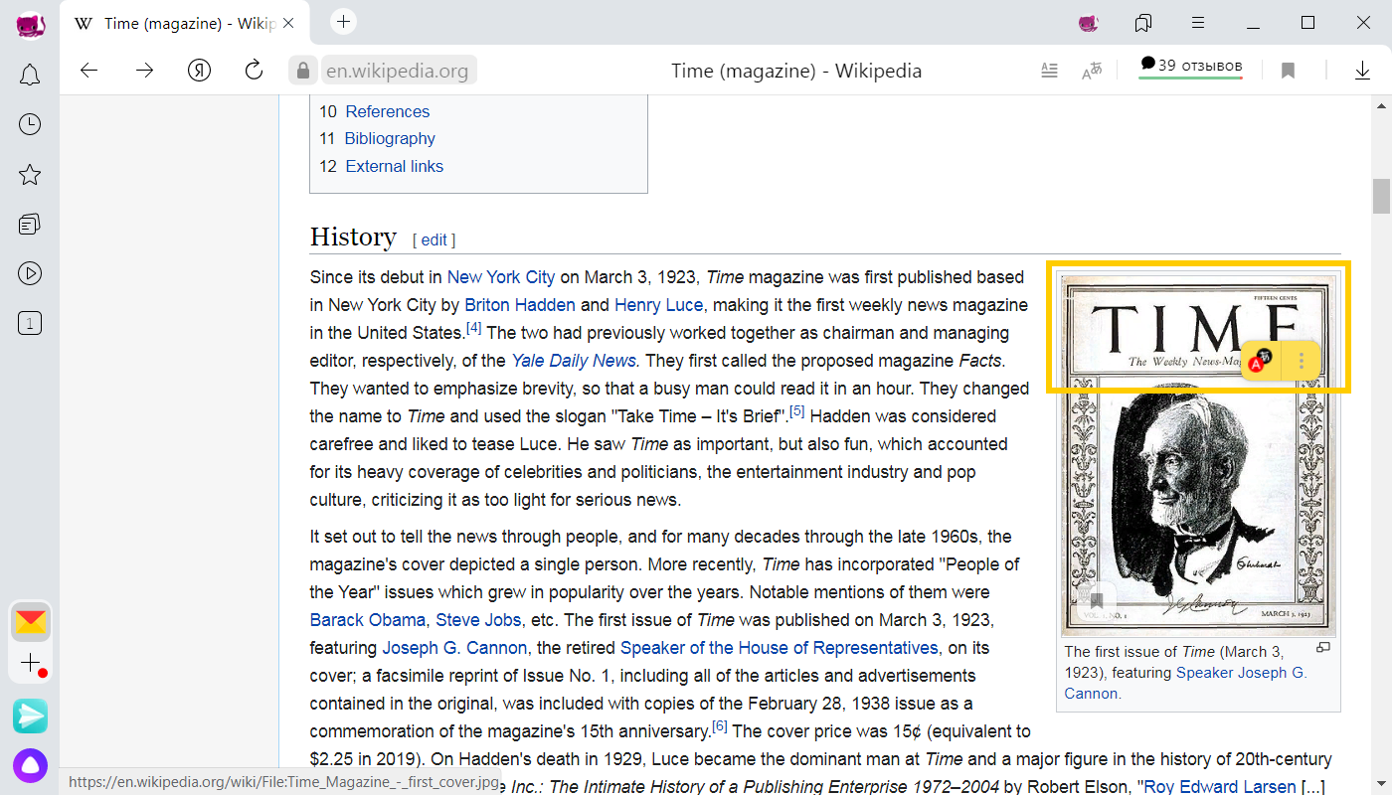The image size is (1392, 795).
Task: Open page translate icon in toolbar
Action: (1092, 71)
